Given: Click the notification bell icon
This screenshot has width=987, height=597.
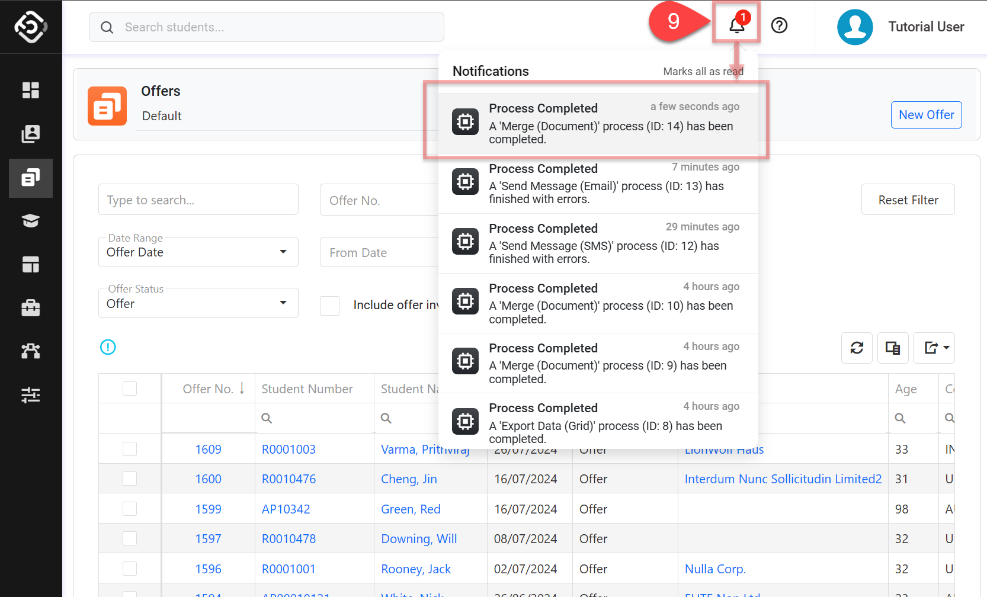Looking at the screenshot, I should (736, 25).
